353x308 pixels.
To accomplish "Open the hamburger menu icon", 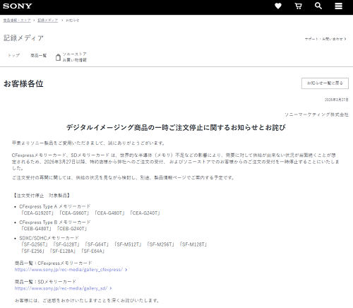I will click(x=338, y=6).
